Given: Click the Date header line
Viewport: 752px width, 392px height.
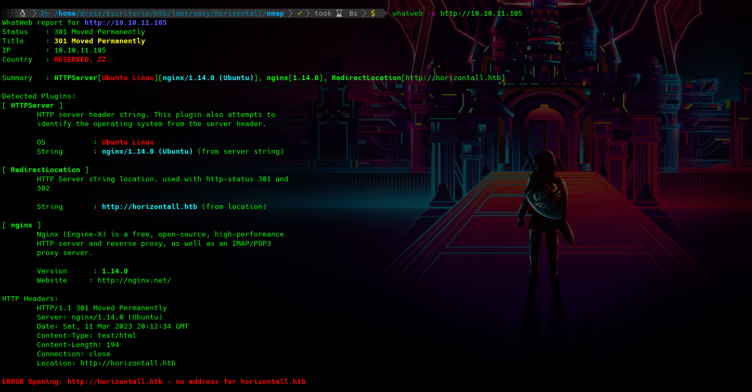Looking at the screenshot, I should pos(112,326).
